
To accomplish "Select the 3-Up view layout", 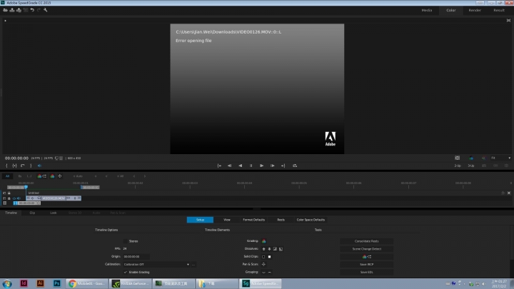I will pyautogui.click(x=471, y=166).
